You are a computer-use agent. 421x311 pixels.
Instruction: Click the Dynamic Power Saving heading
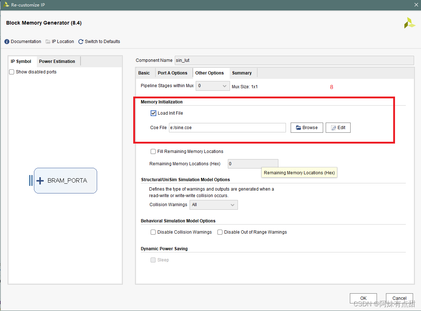coord(164,249)
